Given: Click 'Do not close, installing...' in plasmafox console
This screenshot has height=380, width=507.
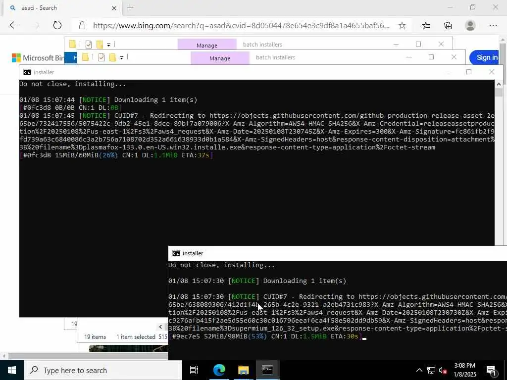Looking at the screenshot, I should click(x=73, y=84).
